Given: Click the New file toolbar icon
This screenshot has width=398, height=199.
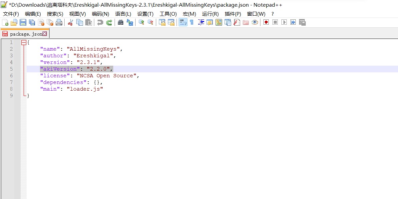Looking at the screenshot, I should [5, 22].
